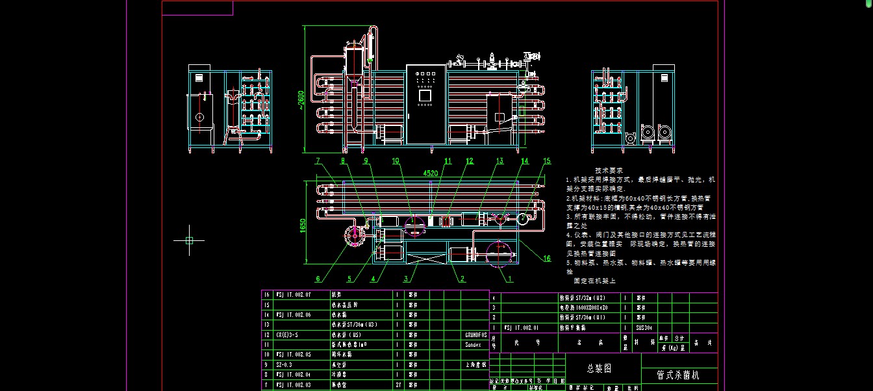Screen dimensions: 873x391
Task: Click the WSJ IT.002.01 code cell
Action: point(530,328)
